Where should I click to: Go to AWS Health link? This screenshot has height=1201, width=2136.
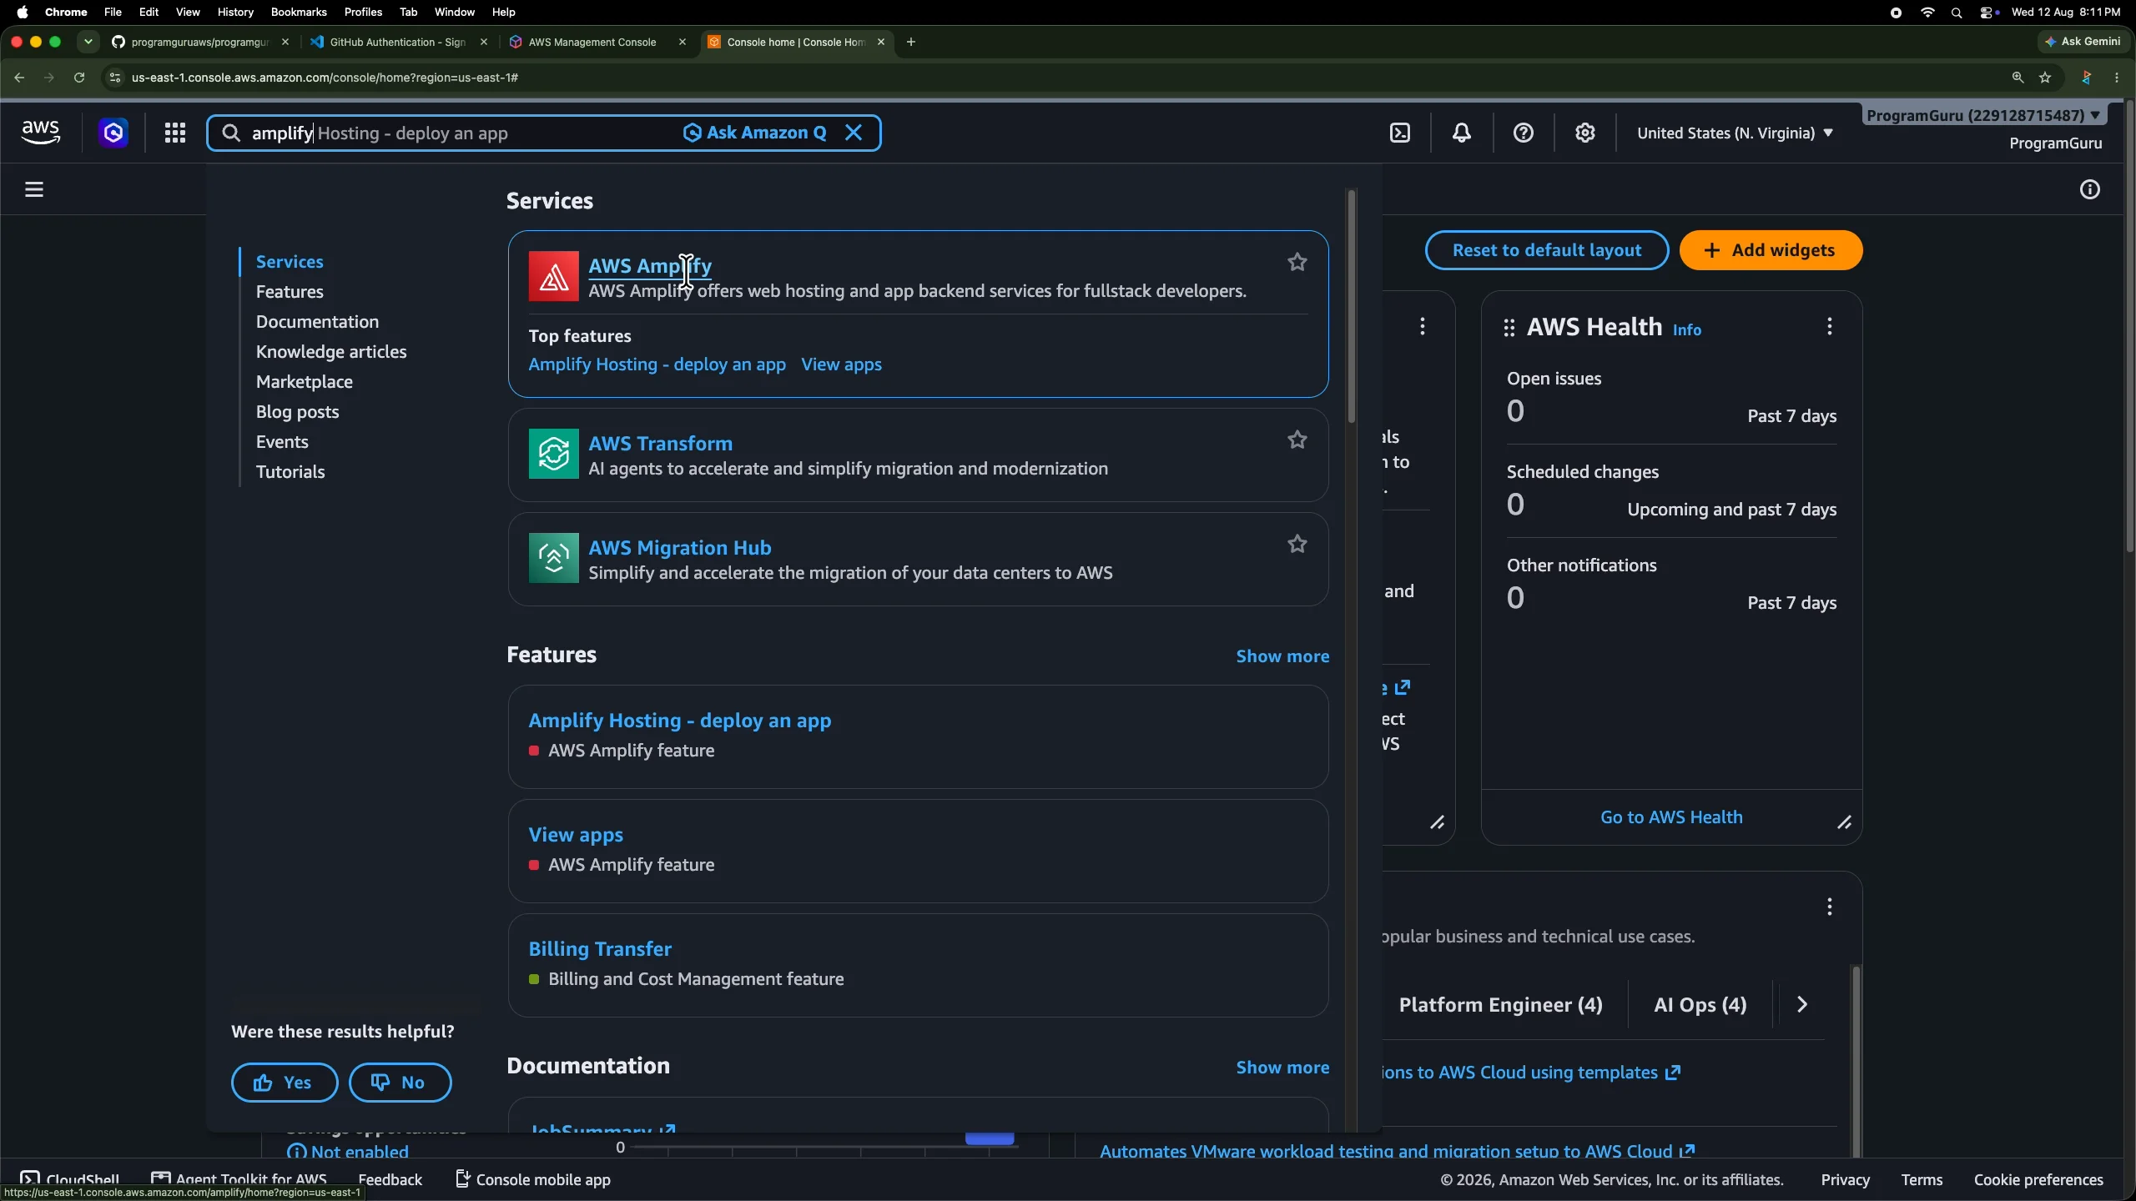click(x=1671, y=817)
